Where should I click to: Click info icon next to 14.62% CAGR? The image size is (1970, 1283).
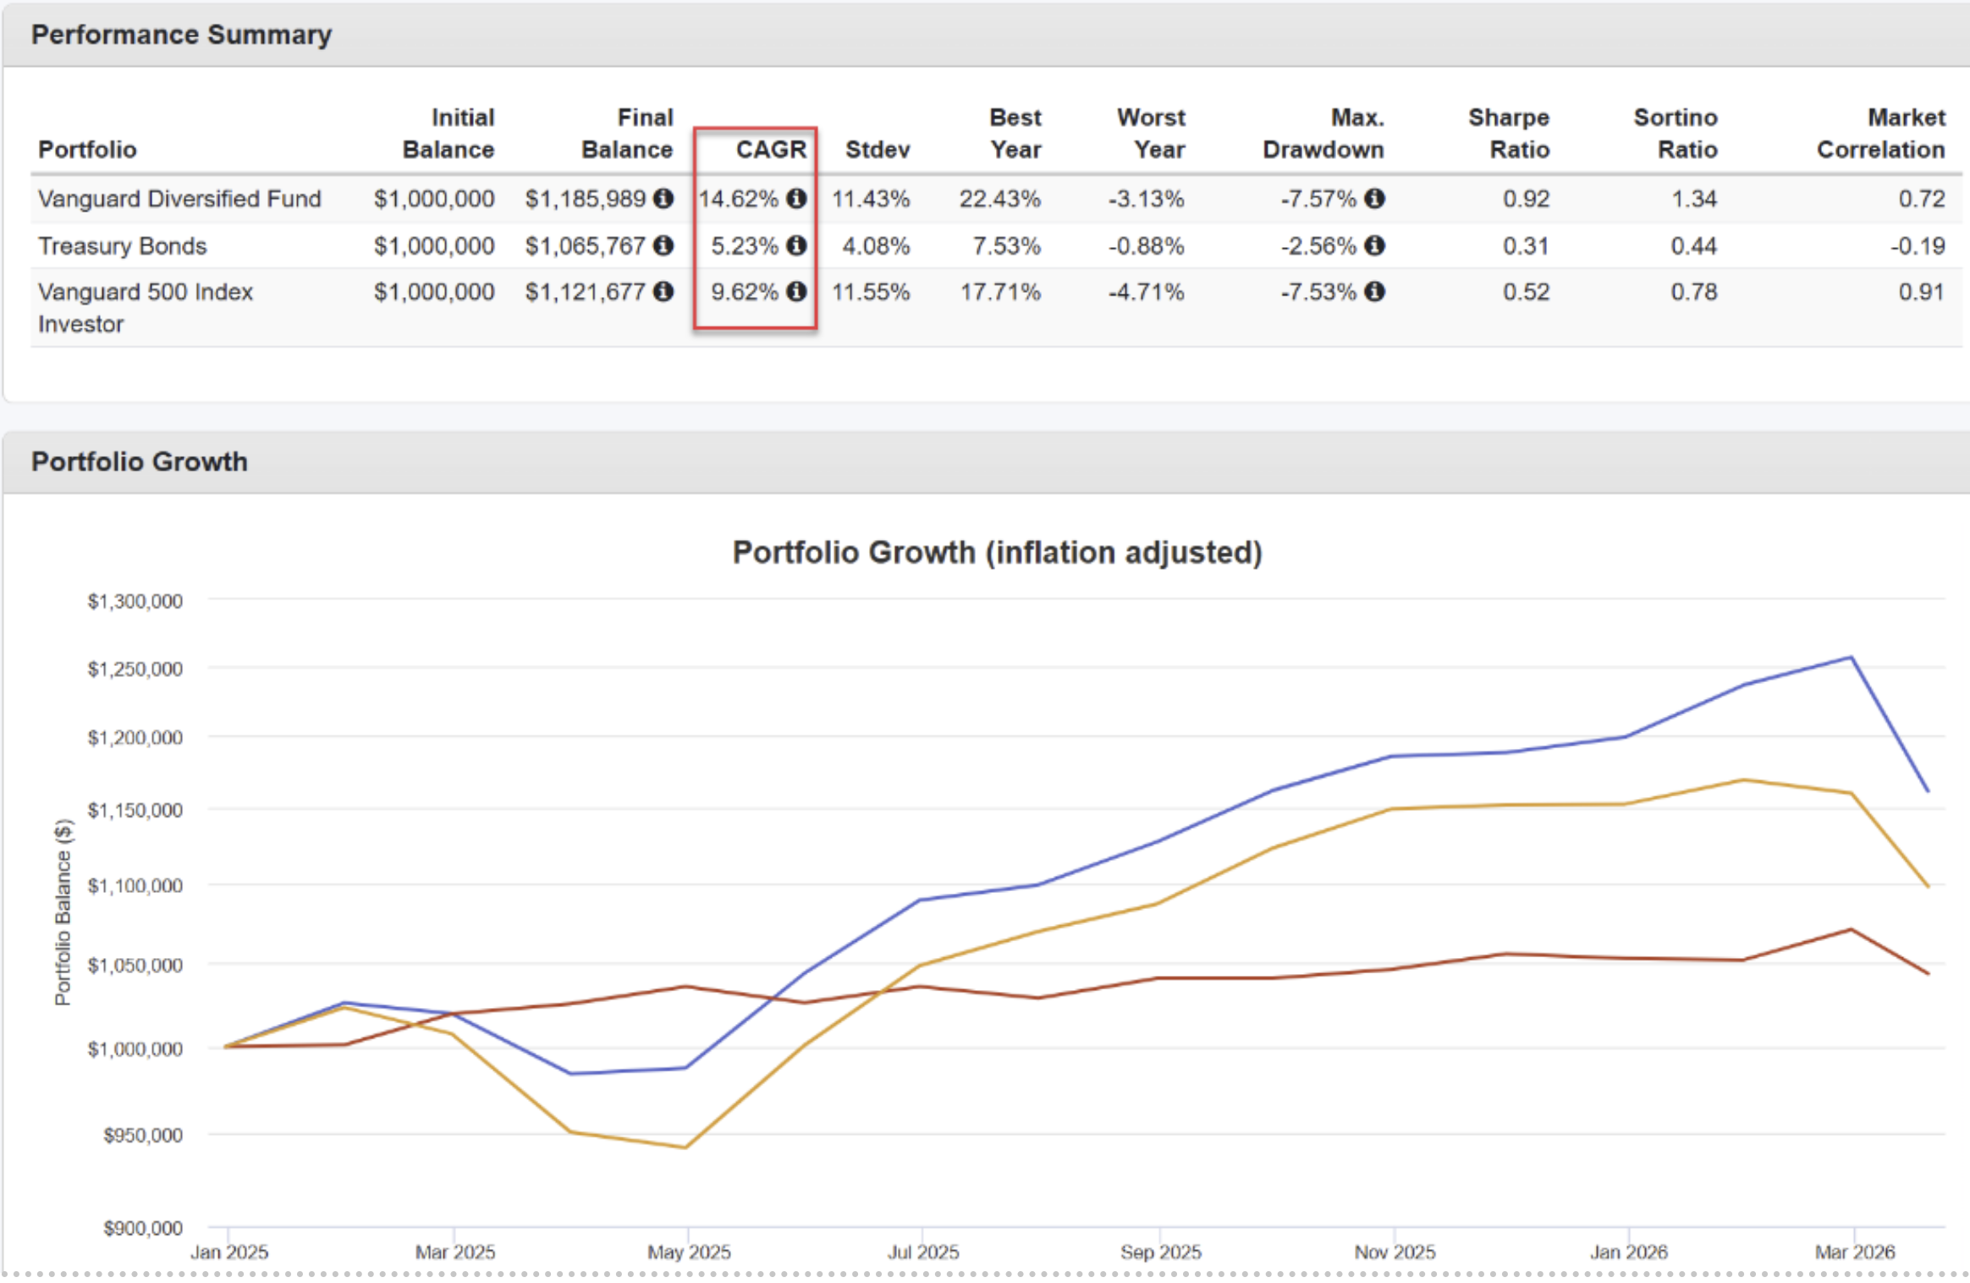[x=796, y=198]
